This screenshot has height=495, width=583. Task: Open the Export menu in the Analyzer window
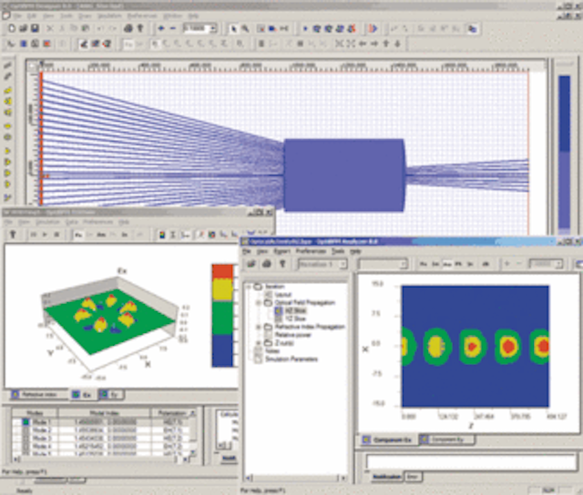pos(281,251)
